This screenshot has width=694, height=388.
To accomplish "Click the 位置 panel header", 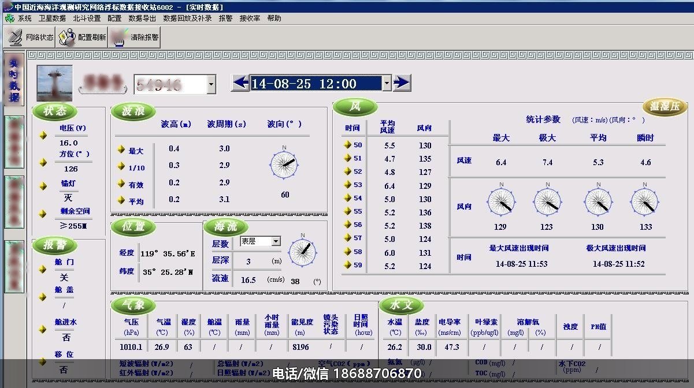I will pyautogui.click(x=133, y=226).
